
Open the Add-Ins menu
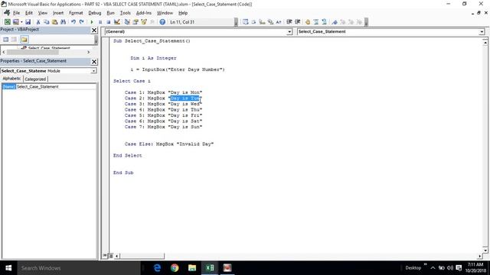click(144, 13)
